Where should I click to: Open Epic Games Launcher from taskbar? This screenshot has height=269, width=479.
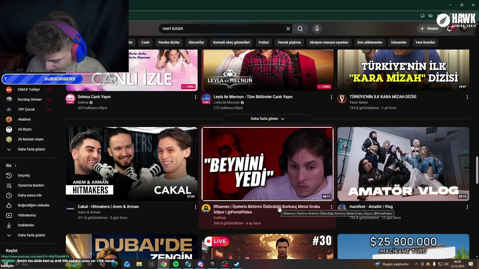[213, 264]
